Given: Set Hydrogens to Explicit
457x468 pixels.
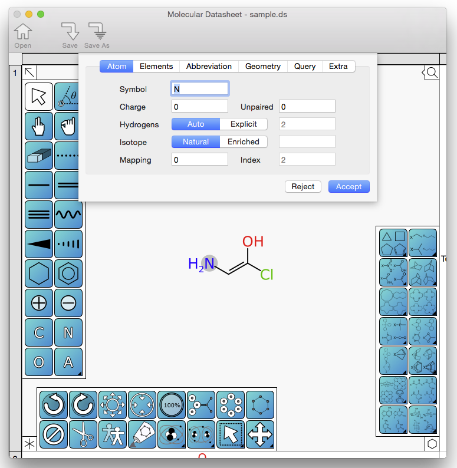Looking at the screenshot, I should pyautogui.click(x=244, y=124).
